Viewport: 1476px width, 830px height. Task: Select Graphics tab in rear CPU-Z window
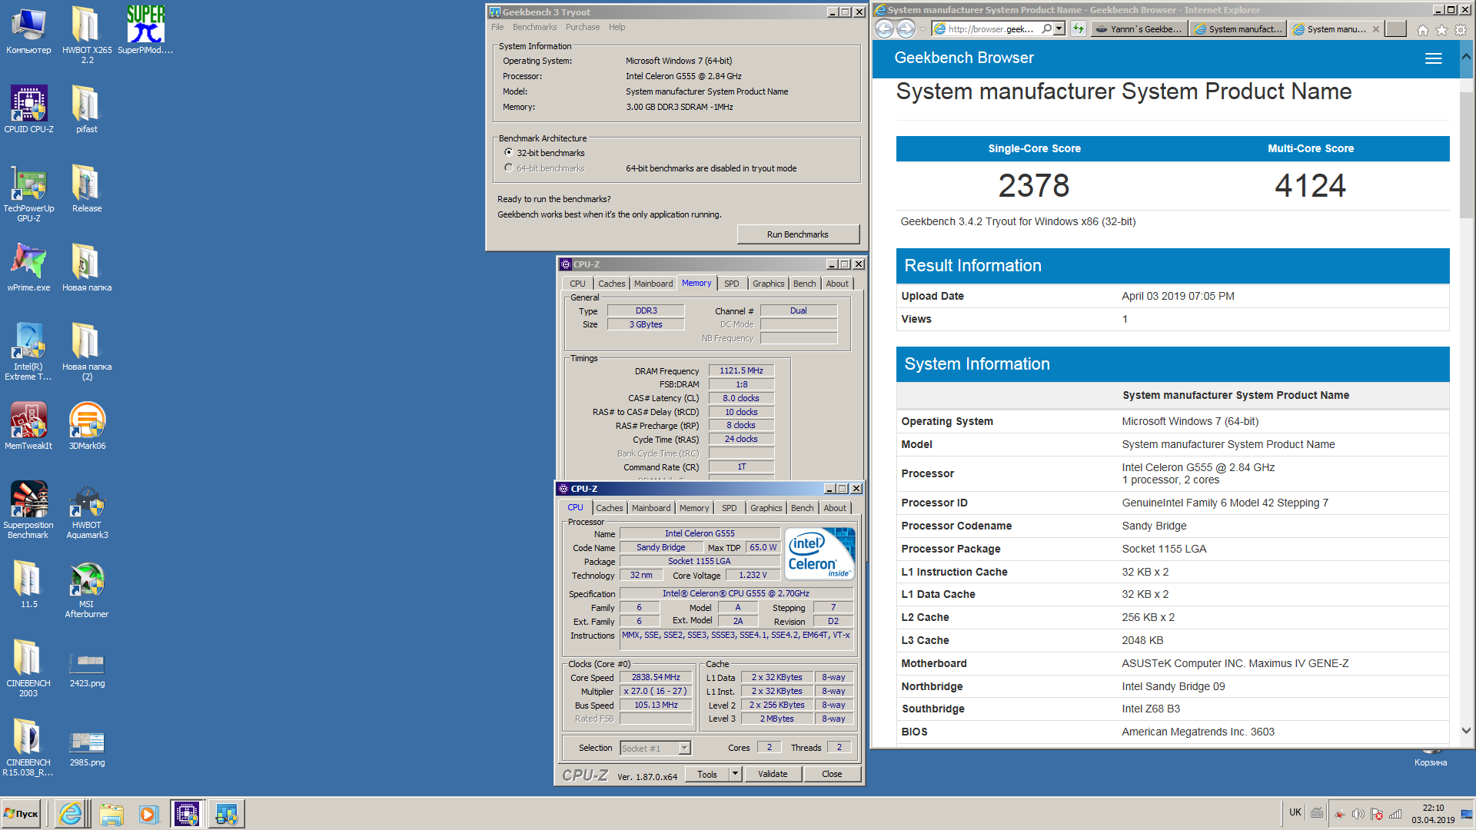point(768,284)
